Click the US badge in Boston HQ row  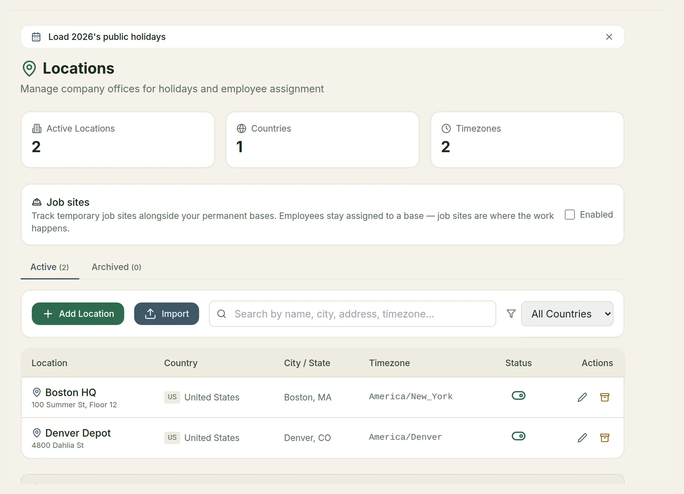click(172, 397)
